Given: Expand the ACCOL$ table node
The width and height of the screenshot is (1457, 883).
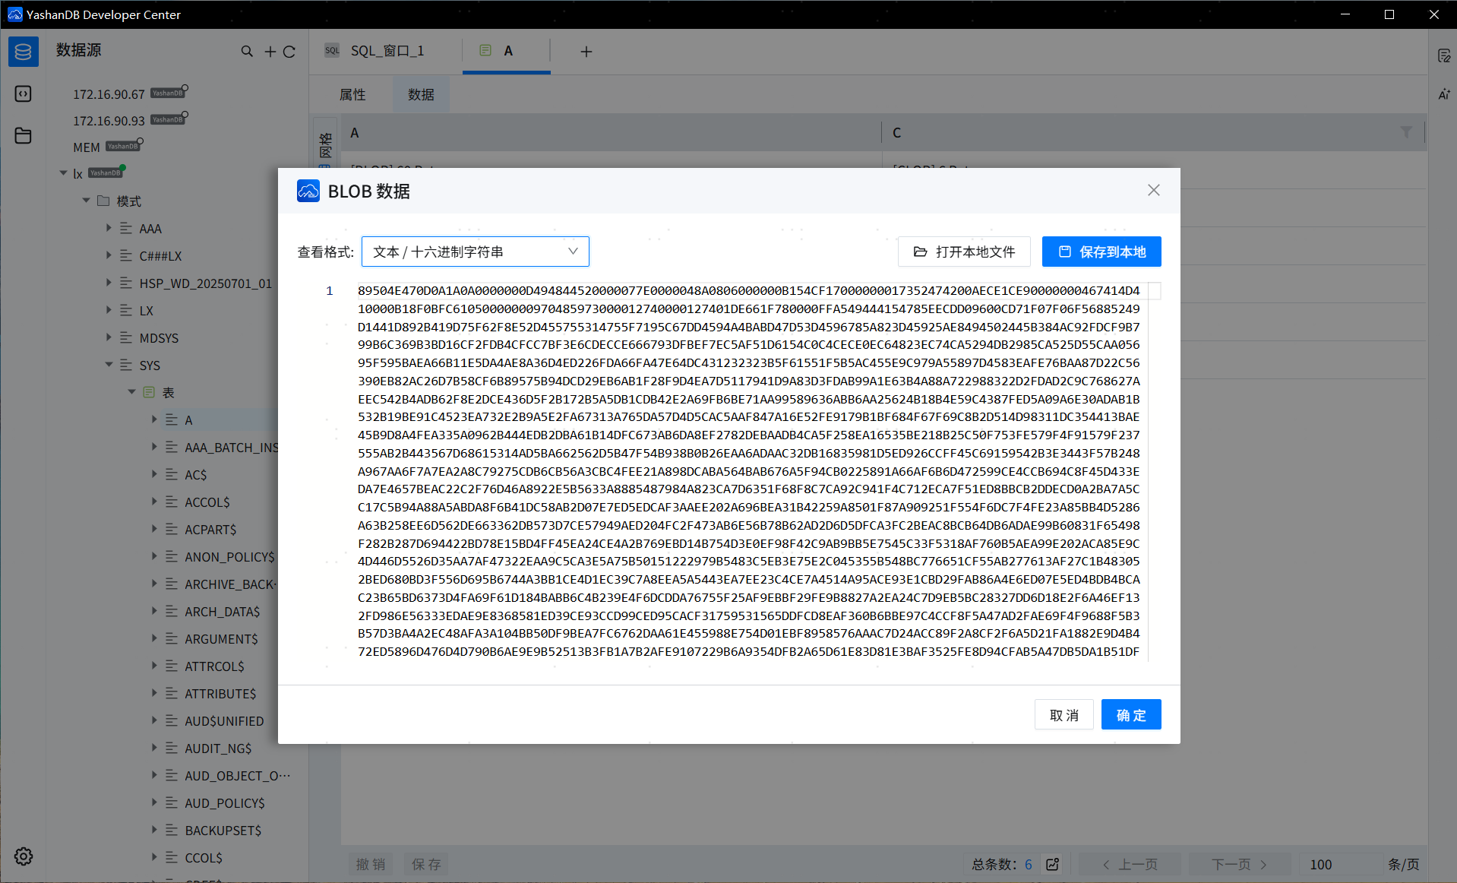Looking at the screenshot, I should click(154, 502).
